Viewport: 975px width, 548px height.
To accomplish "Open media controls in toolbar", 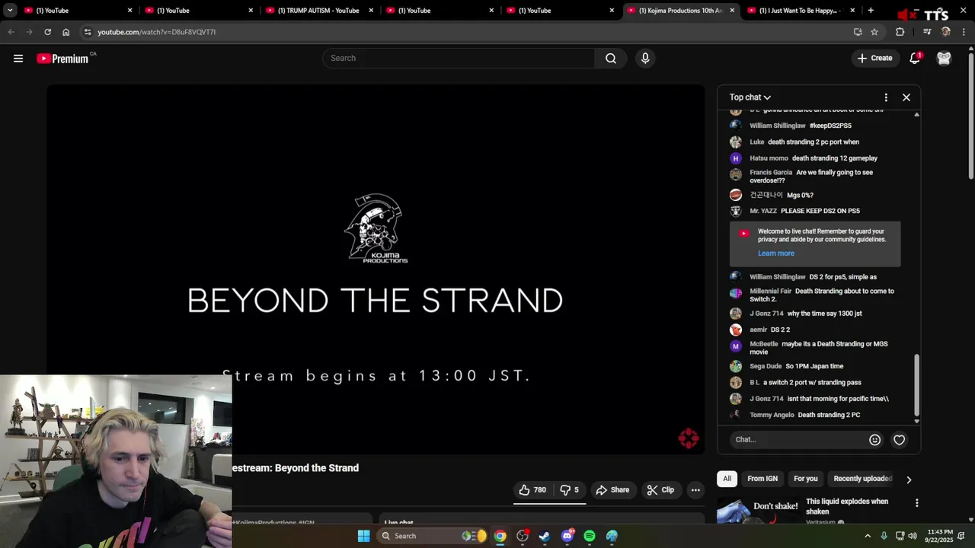I will (927, 32).
